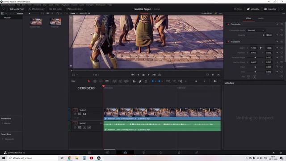Open Project Settings gear icon

coord(281,153)
